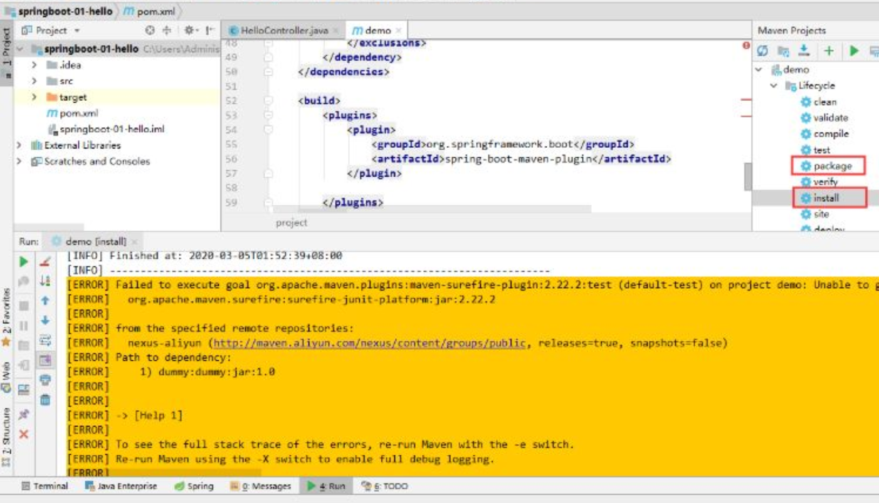Click the Reimport All Maven Projects icon
The image size is (879, 503).
(762, 51)
